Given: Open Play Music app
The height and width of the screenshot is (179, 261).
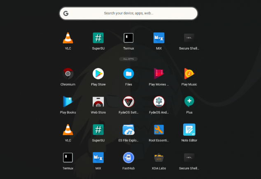Looking at the screenshot, I should tap(189, 74).
